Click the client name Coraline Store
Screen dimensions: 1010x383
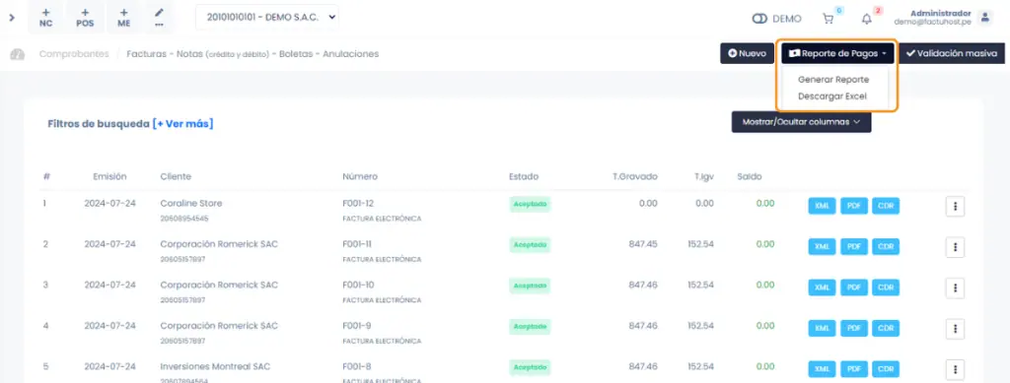tap(191, 203)
